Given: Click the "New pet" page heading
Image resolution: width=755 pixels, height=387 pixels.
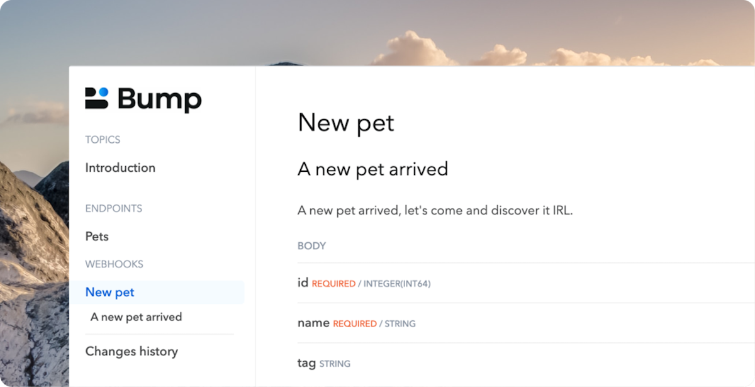Looking at the screenshot, I should coord(345,123).
